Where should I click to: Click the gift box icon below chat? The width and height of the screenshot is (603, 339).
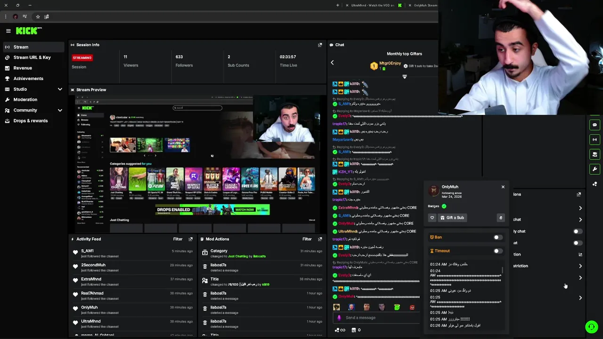(x=354, y=330)
